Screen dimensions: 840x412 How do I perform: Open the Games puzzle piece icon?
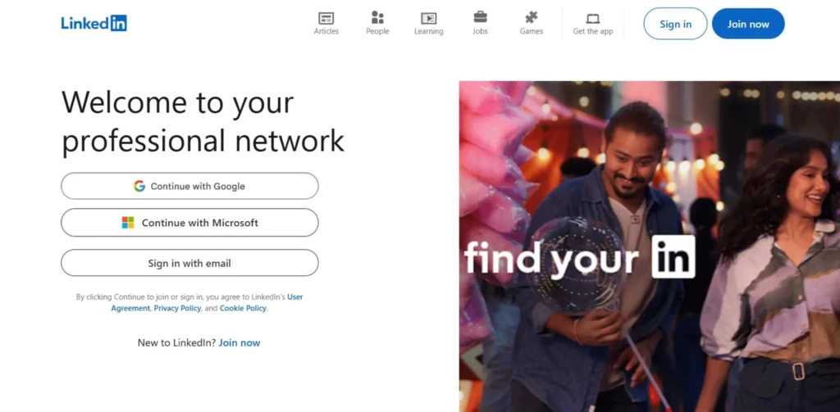[x=532, y=17]
